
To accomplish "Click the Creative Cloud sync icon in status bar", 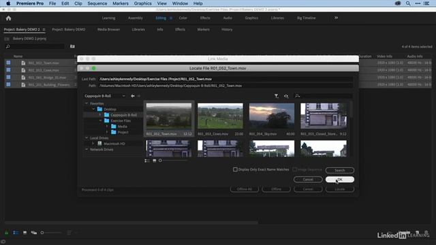I will (x=3, y=242).
